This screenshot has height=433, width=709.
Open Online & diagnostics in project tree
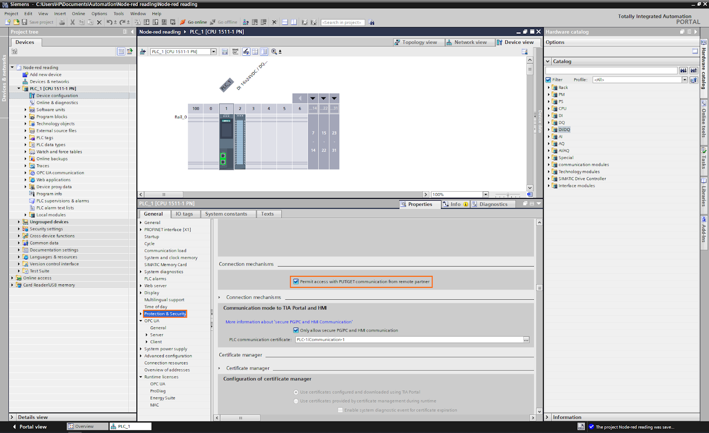coord(57,103)
